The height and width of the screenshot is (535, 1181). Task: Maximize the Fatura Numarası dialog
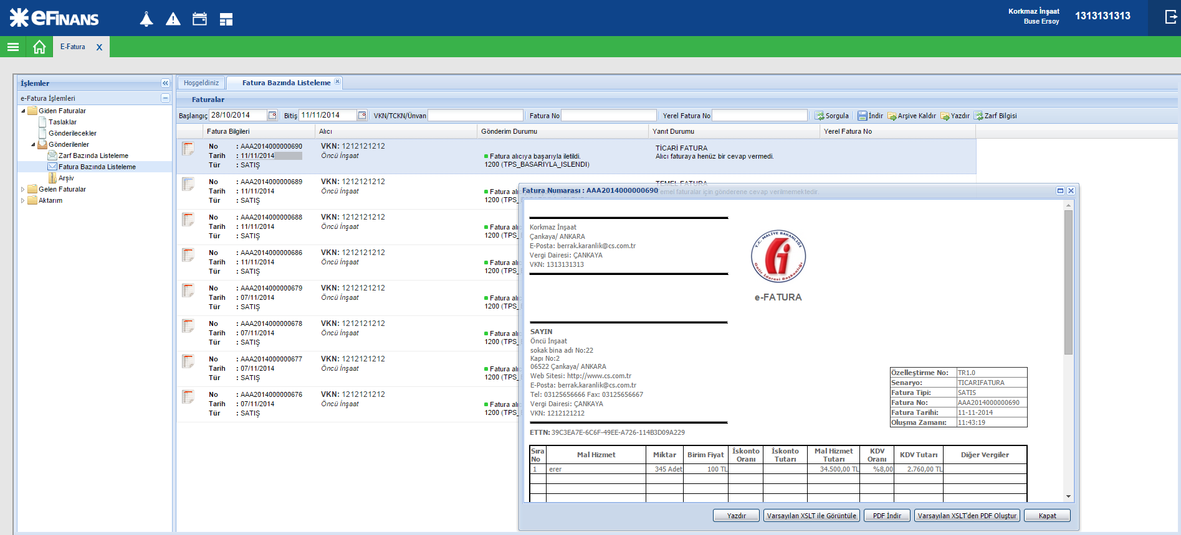(1060, 191)
